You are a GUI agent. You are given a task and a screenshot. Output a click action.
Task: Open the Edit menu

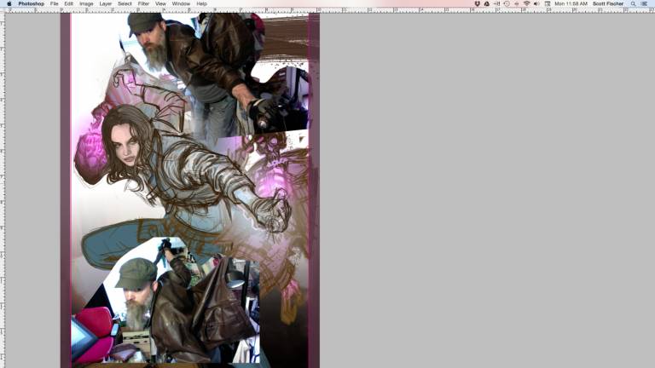coord(68,3)
